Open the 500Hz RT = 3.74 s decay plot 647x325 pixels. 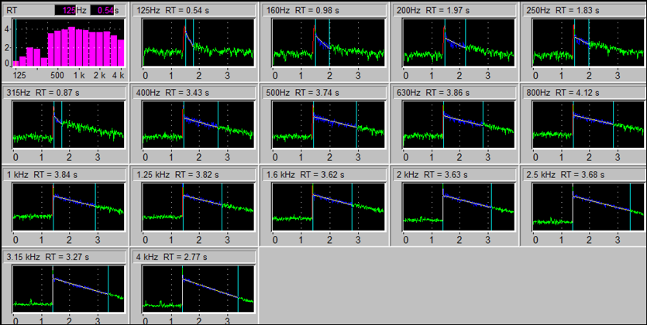(329, 125)
